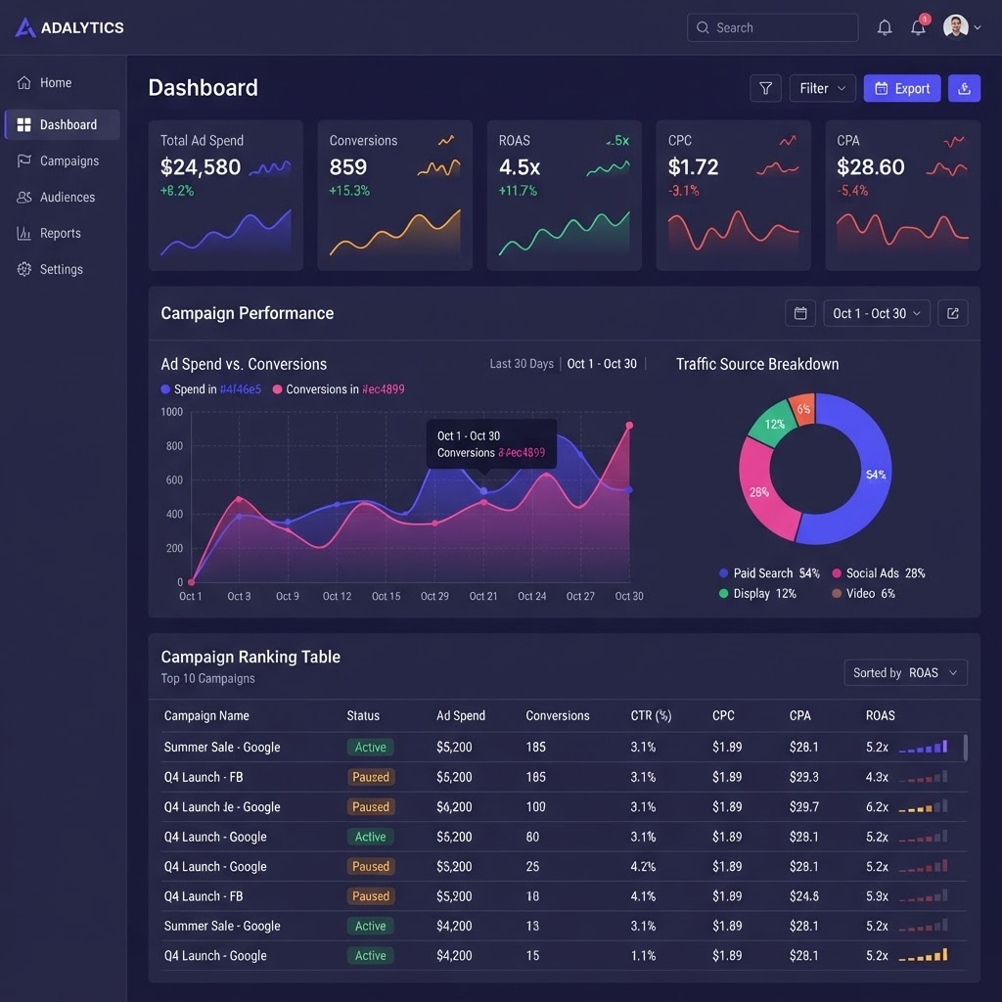Click the Campaigns flag icon in sidebar

(24, 161)
